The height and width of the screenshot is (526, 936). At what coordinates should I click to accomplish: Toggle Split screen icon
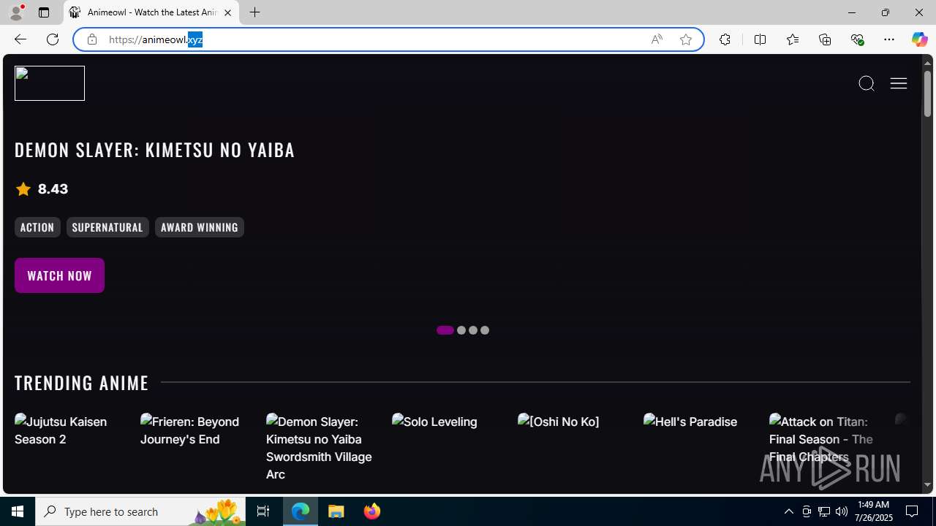[760, 39]
